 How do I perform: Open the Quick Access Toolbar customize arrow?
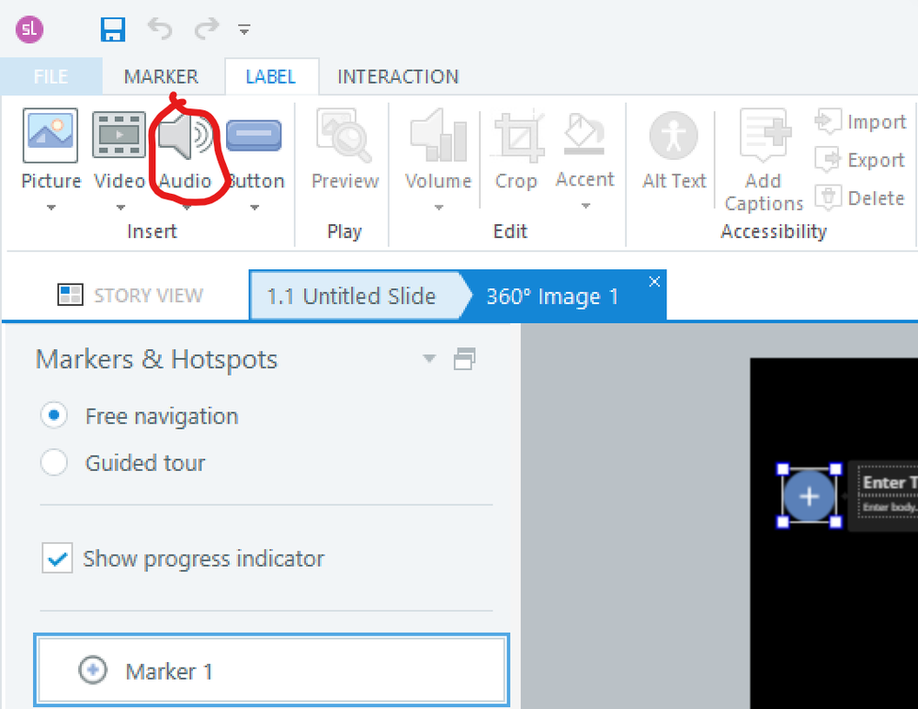[x=244, y=29]
